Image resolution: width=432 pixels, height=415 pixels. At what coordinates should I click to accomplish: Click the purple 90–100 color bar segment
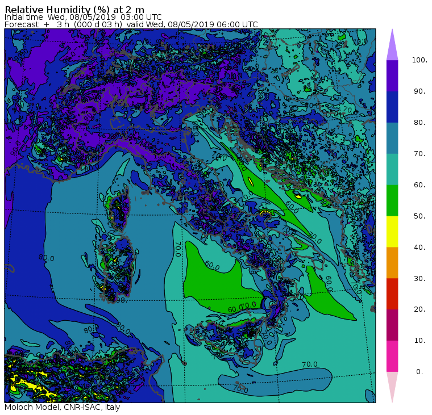[392, 76]
